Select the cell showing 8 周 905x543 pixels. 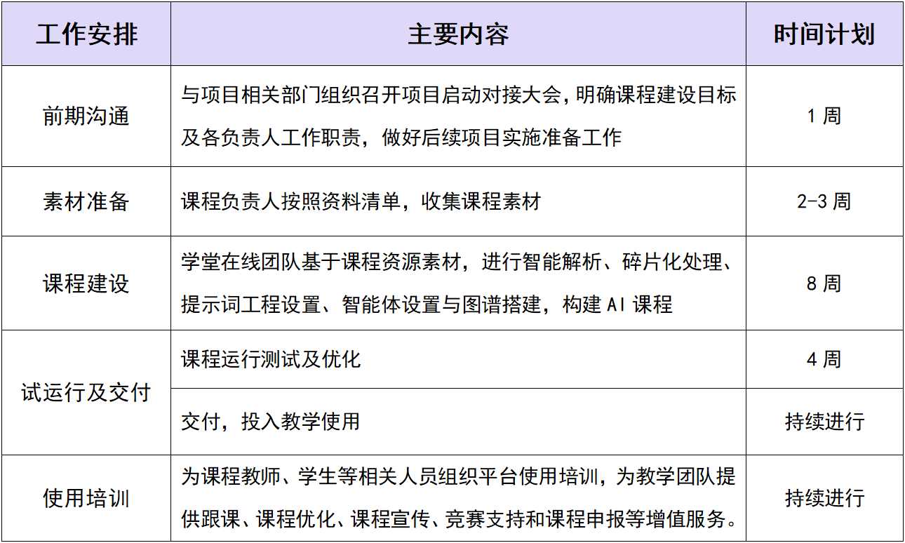tap(826, 284)
